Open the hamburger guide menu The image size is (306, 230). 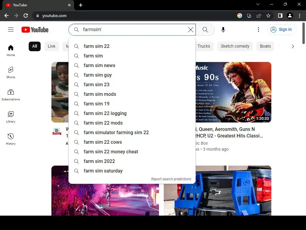click(11, 30)
